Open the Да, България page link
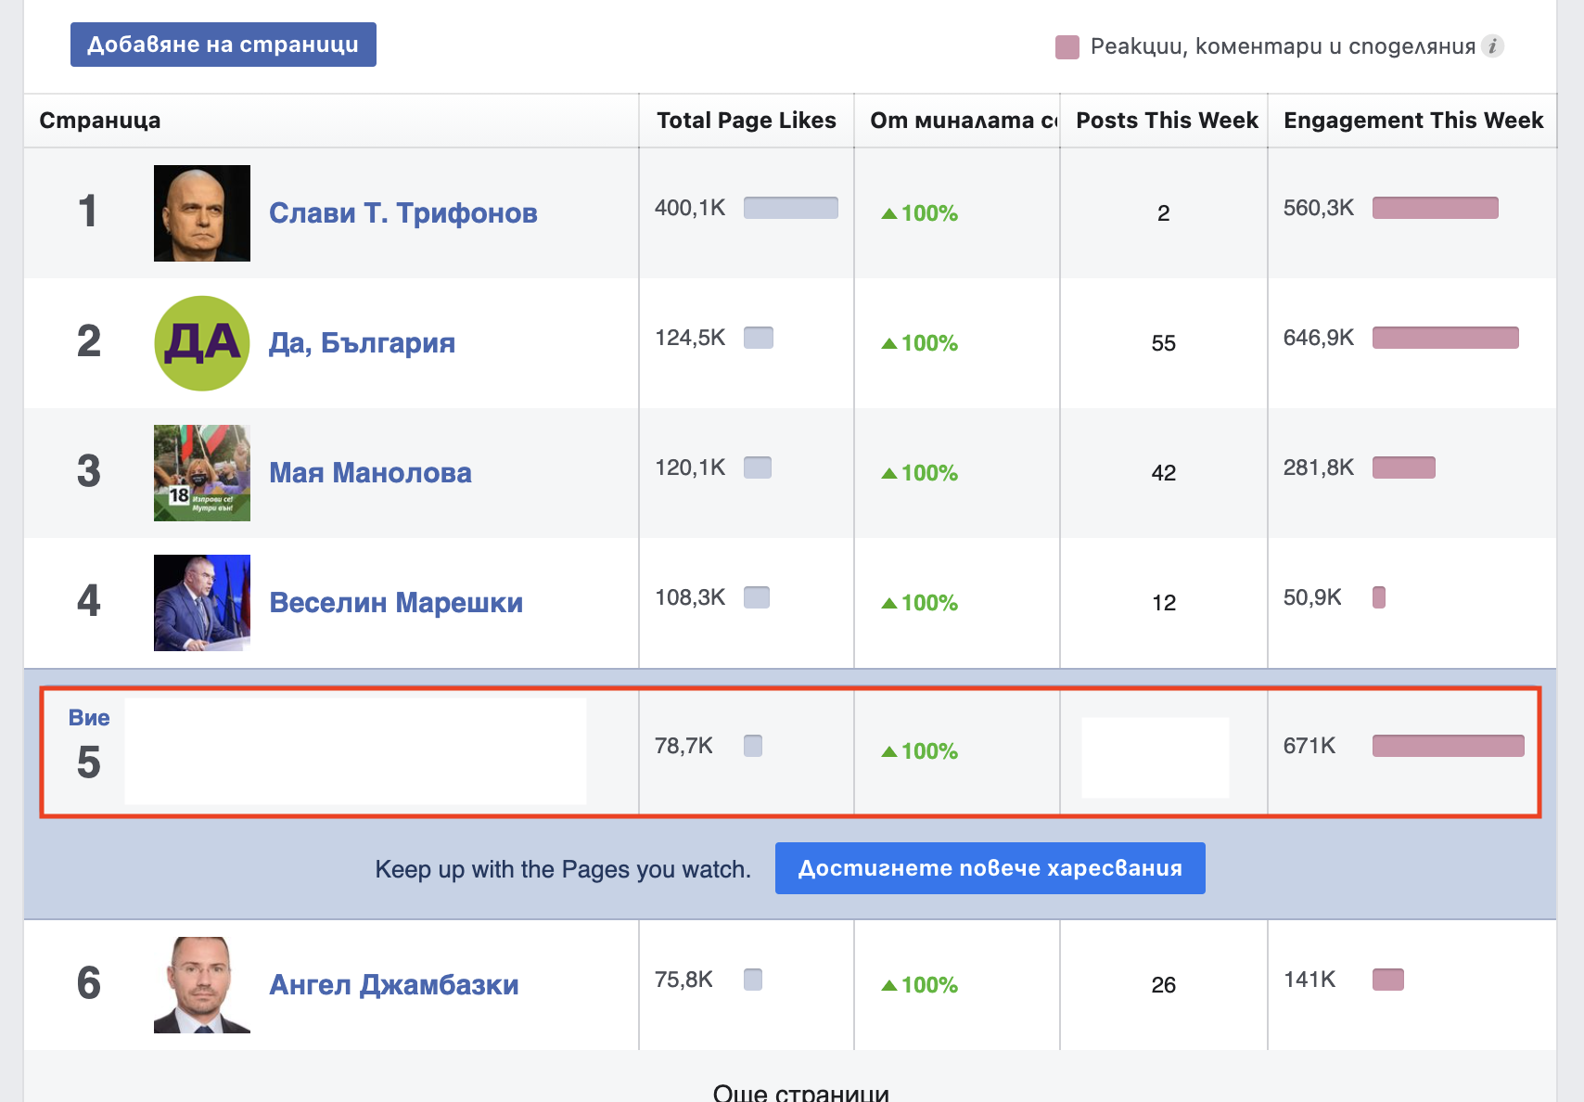 pyautogui.click(x=362, y=343)
